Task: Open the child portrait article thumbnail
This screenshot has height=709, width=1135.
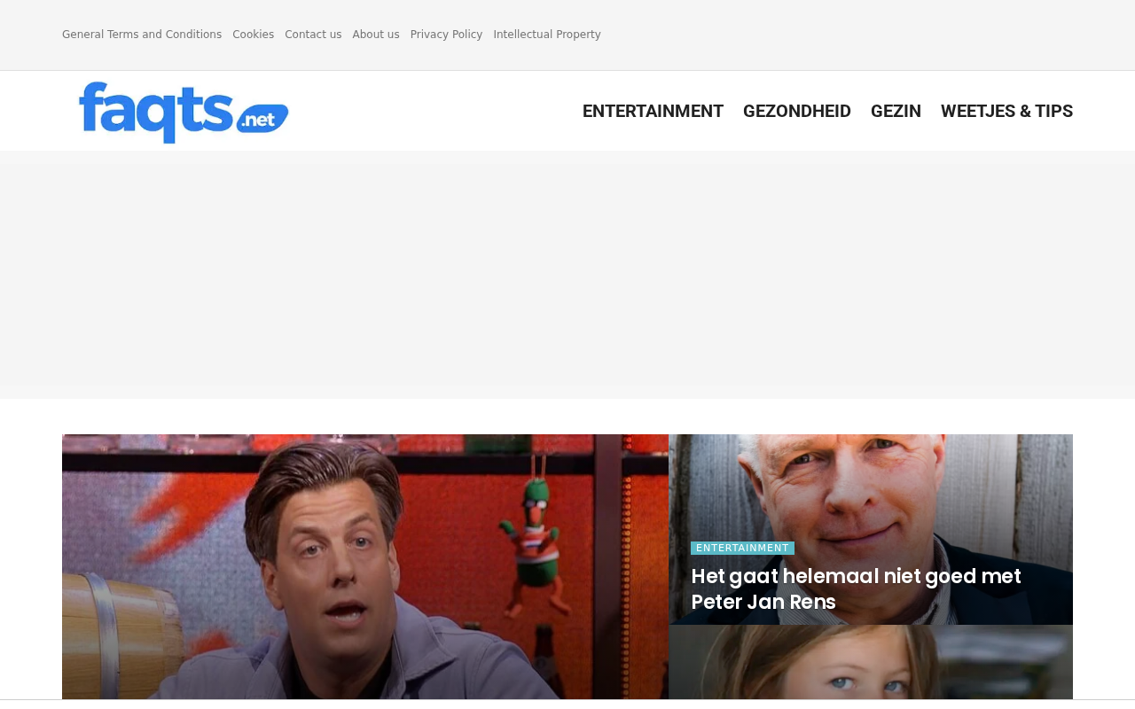Action: click(x=871, y=662)
